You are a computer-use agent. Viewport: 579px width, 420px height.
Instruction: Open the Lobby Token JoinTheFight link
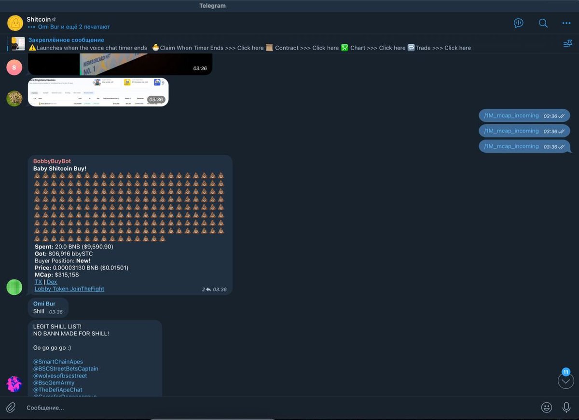(69, 289)
